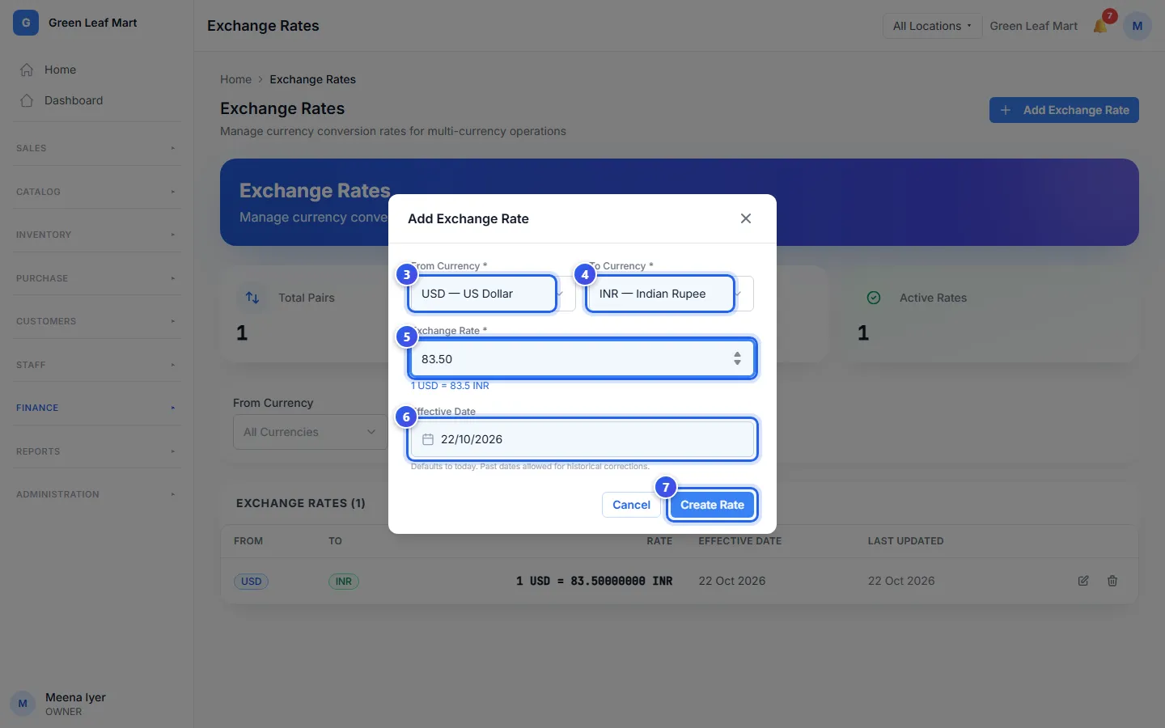Expand the Purchase section

click(x=97, y=278)
